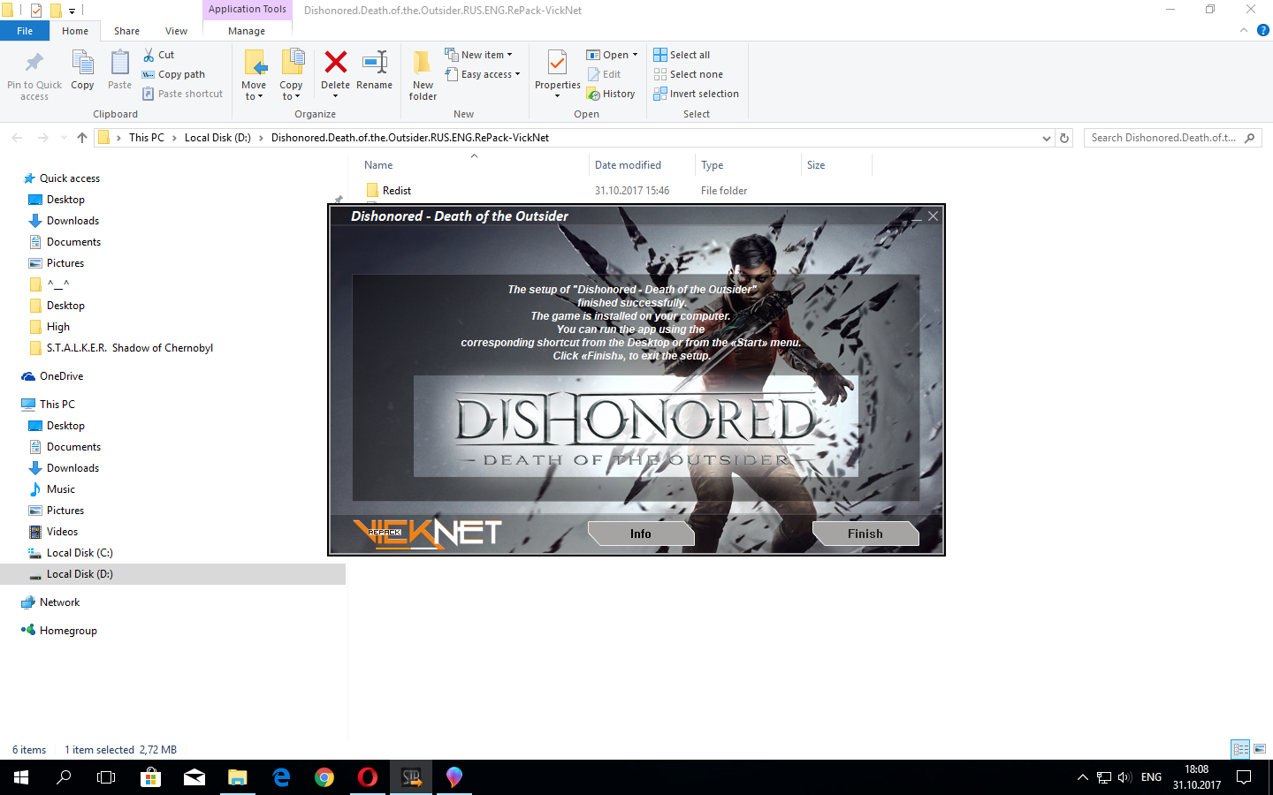
Task: Open the Share ribbon tab
Action: click(126, 31)
